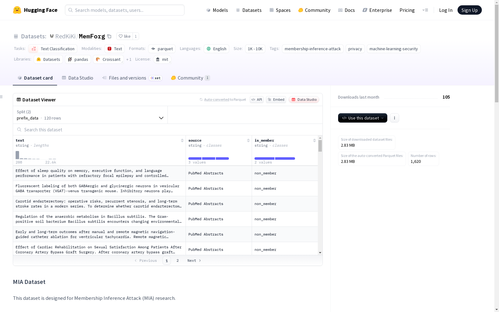Click the is_member classes distribution bar
The width and height of the screenshot is (499, 312).
click(275, 158)
